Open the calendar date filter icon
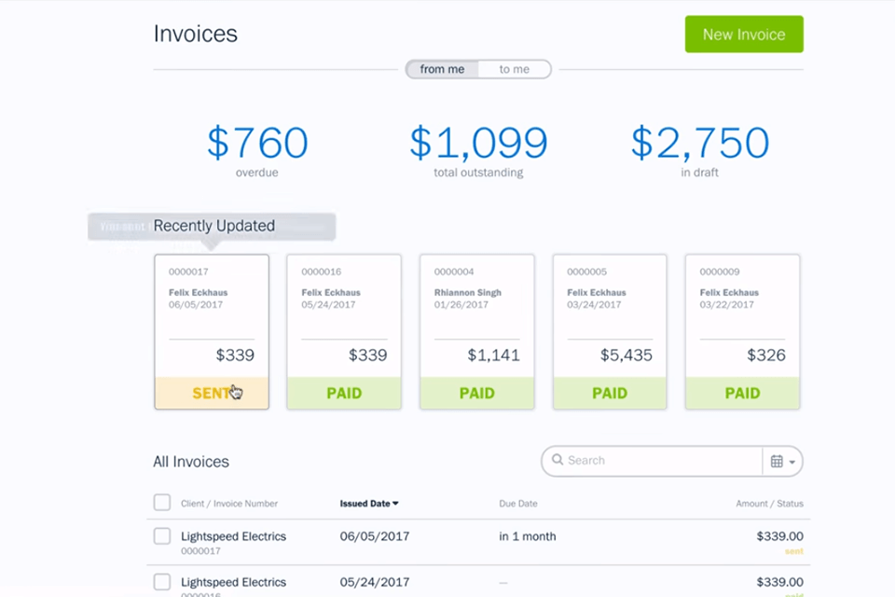This screenshot has width=895, height=597. pyautogui.click(x=777, y=461)
